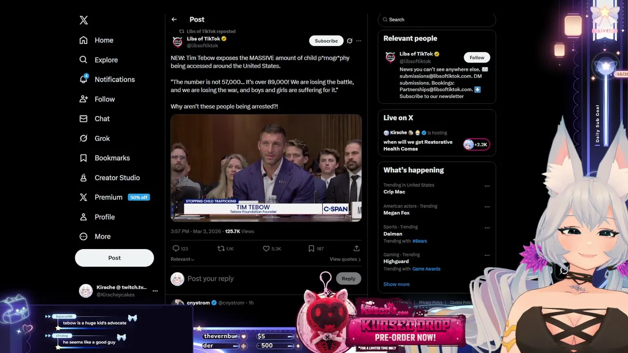Bookmark the post with 187 icon
Image resolution: width=628 pixels, height=353 pixels.
316,249
